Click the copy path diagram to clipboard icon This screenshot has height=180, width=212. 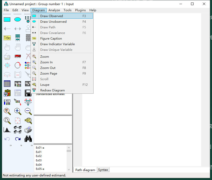pyautogui.click(x=7, y=93)
